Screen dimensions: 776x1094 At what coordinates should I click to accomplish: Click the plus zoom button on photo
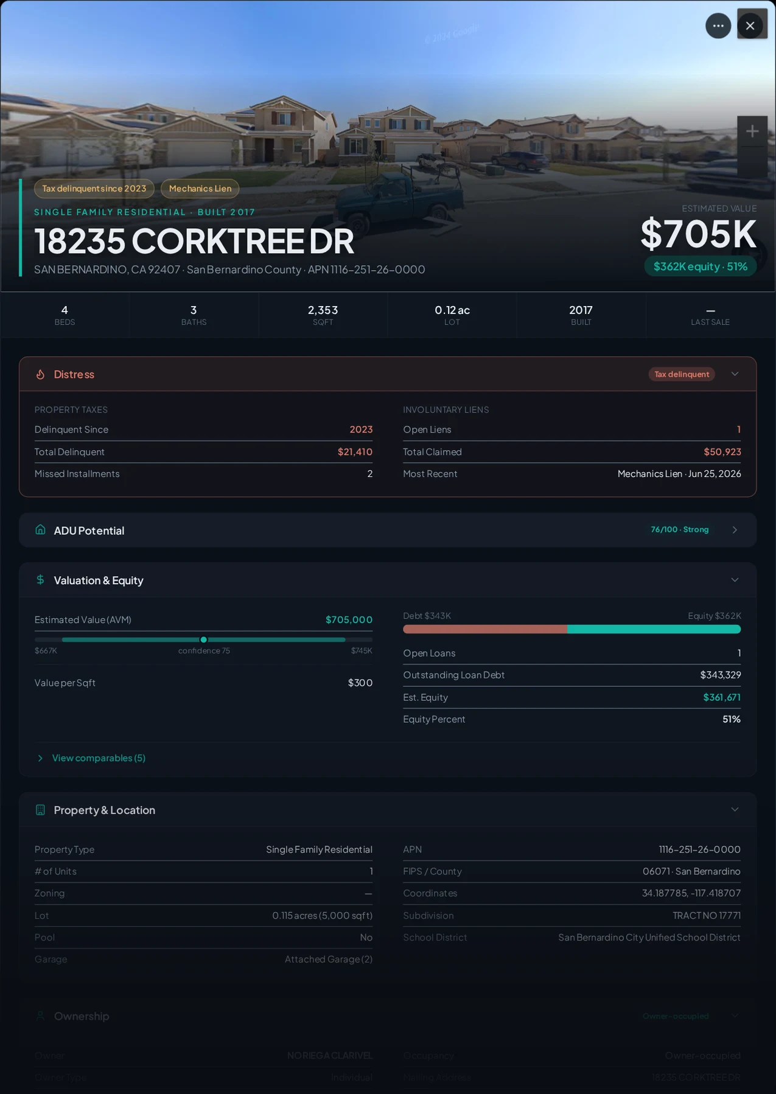point(752,131)
